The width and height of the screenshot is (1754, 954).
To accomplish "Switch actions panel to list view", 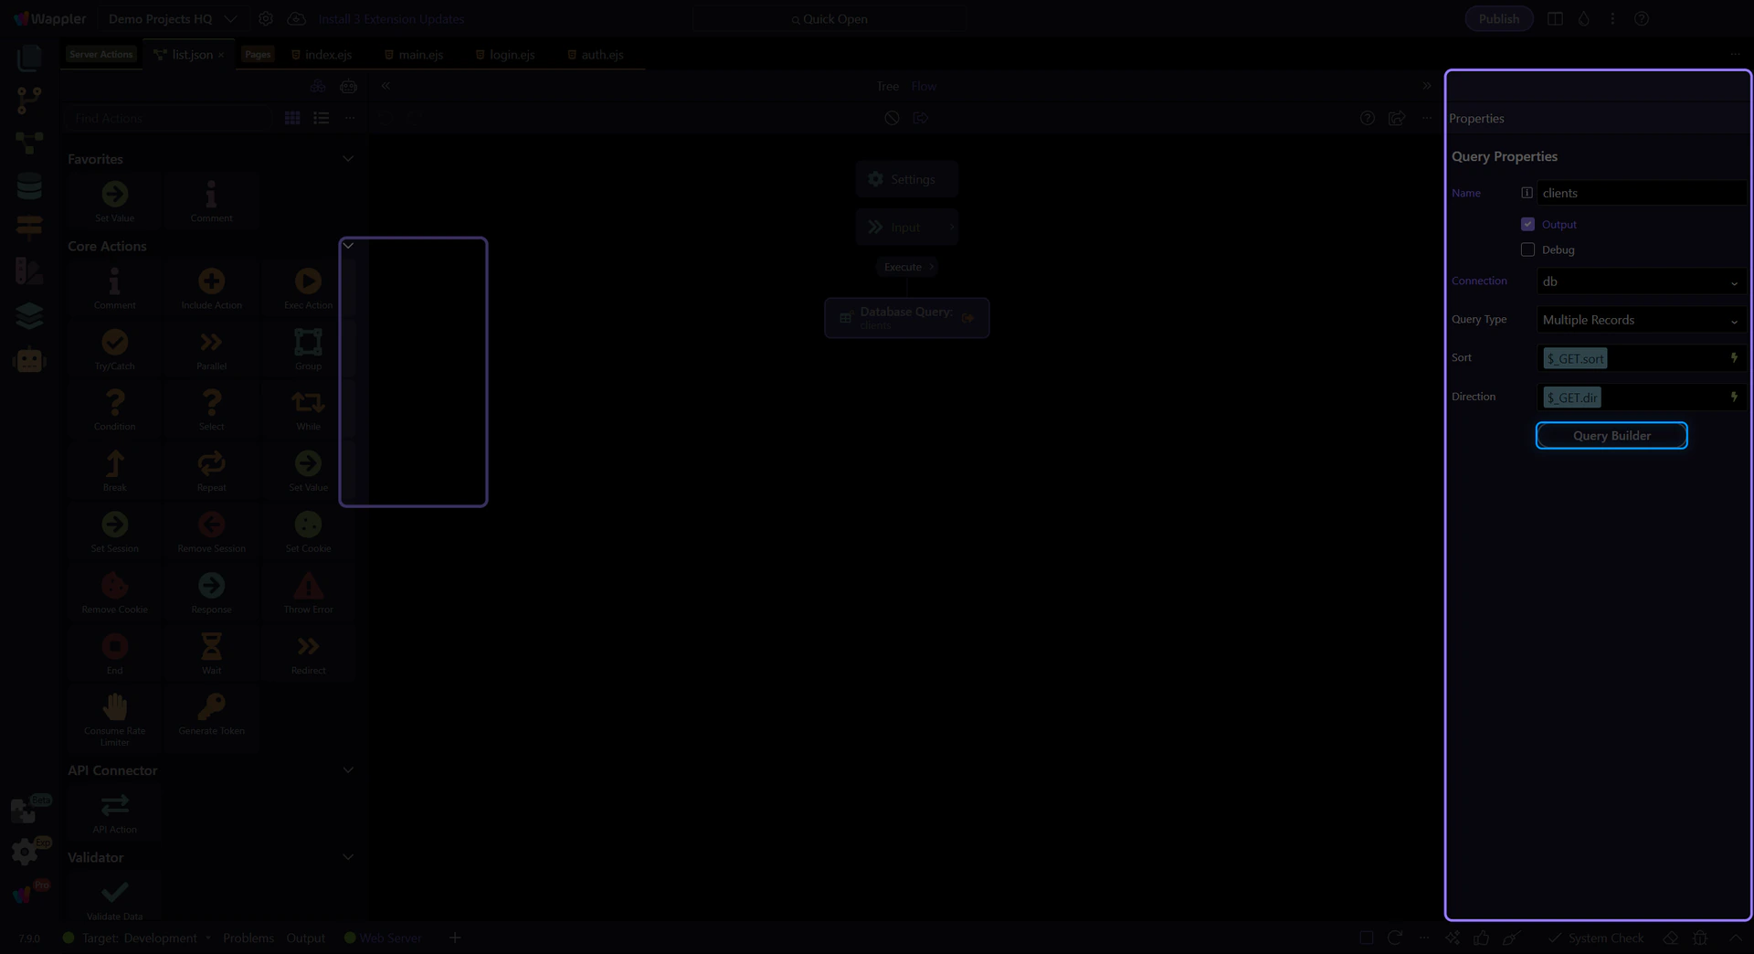I will 321,119.
